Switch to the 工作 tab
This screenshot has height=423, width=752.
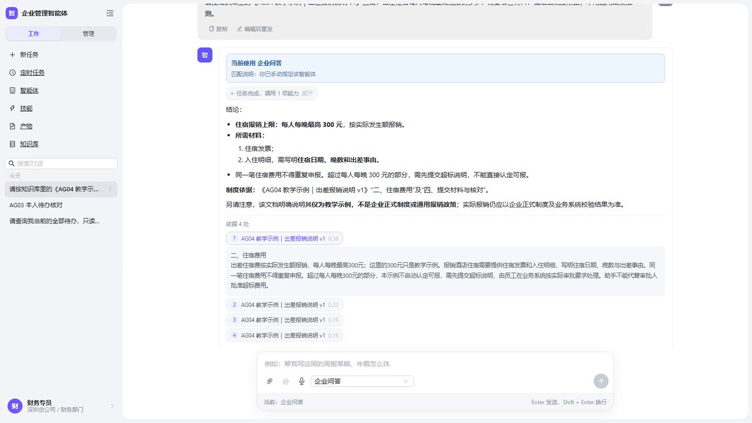(x=34, y=34)
